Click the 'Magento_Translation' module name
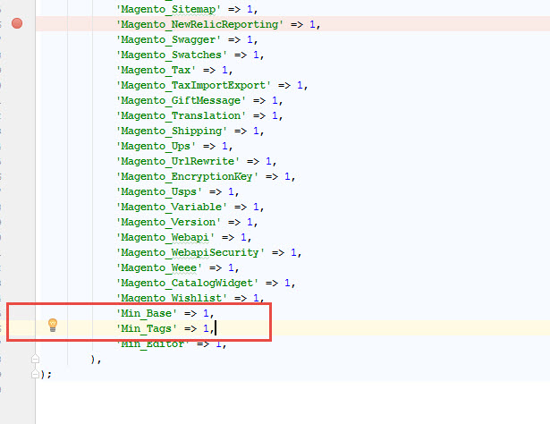This screenshot has height=424, width=550. pos(181,115)
